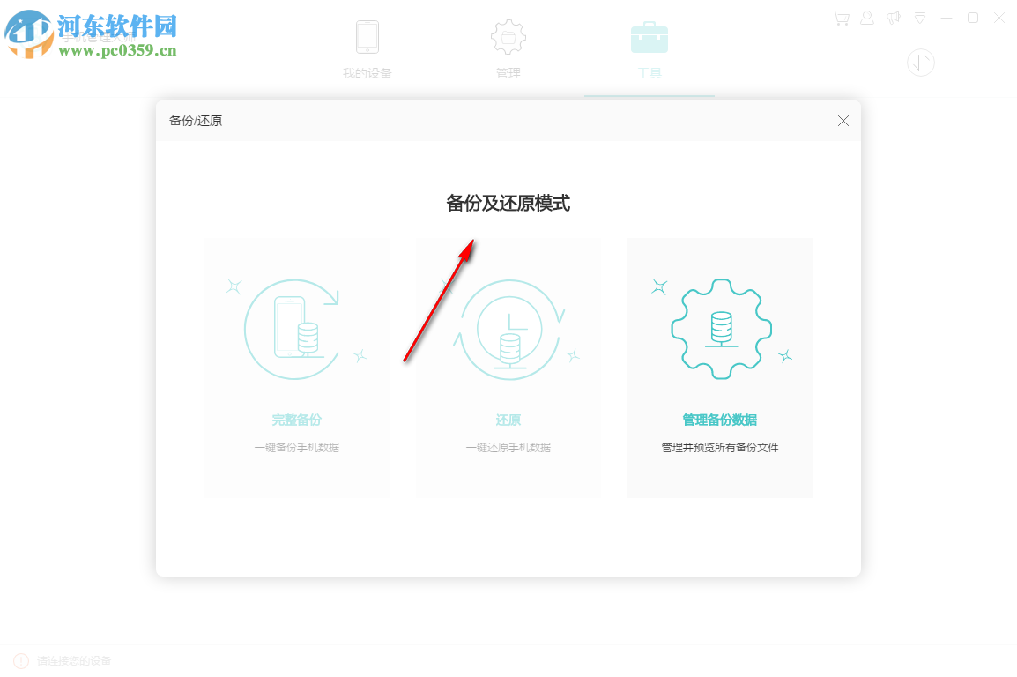Click the triangle download icon near window controls
Image resolution: width=1017 pixels, height=677 pixels.
[920, 18]
